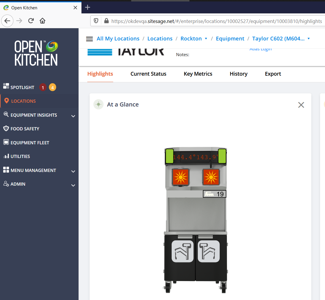The width and height of the screenshot is (325, 300).
Task: Click the browser home button
Action: click(x=42, y=21)
